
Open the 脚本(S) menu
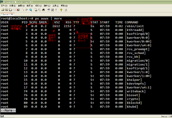click(x=47, y=6)
